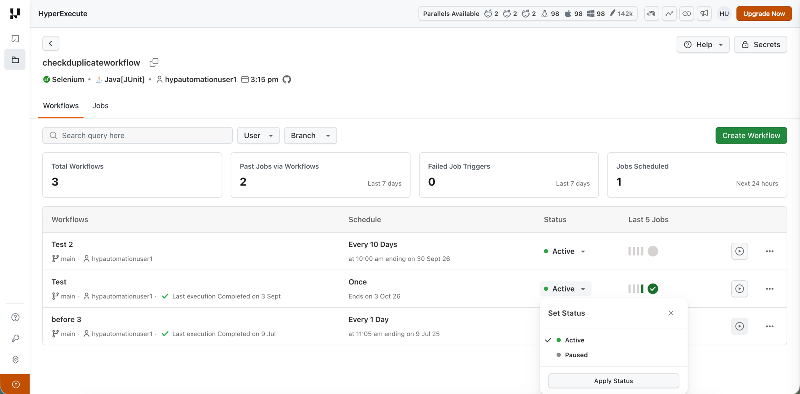Open the projects folder sidebar icon
800x394 pixels.
point(15,60)
